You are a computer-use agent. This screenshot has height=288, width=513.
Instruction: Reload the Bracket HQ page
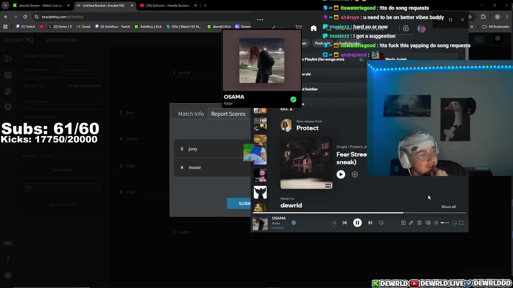click(x=25, y=17)
